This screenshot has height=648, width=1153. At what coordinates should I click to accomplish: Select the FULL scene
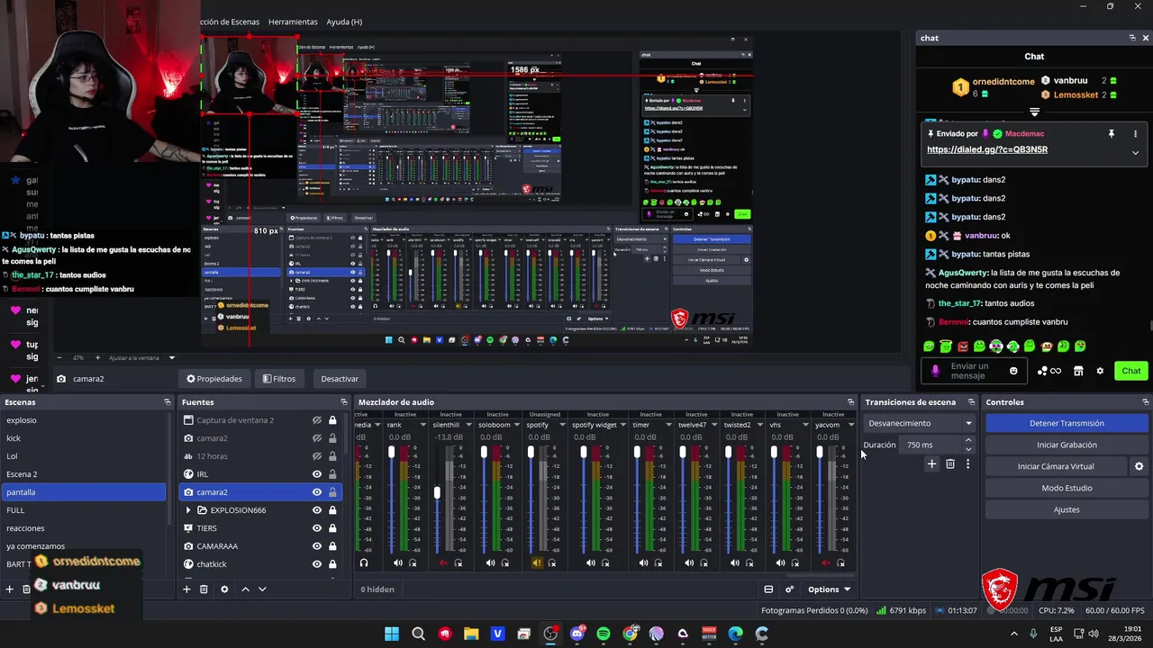click(x=84, y=510)
